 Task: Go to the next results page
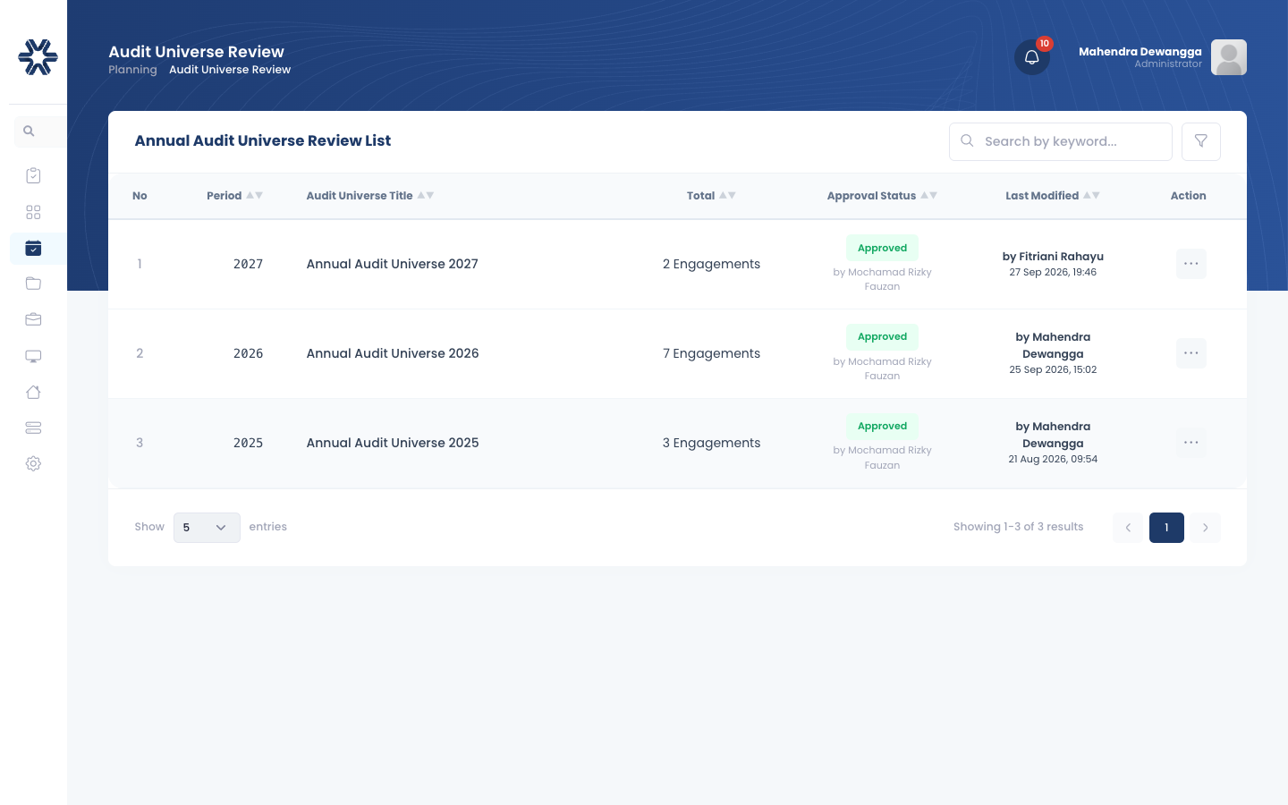point(1205,528)
